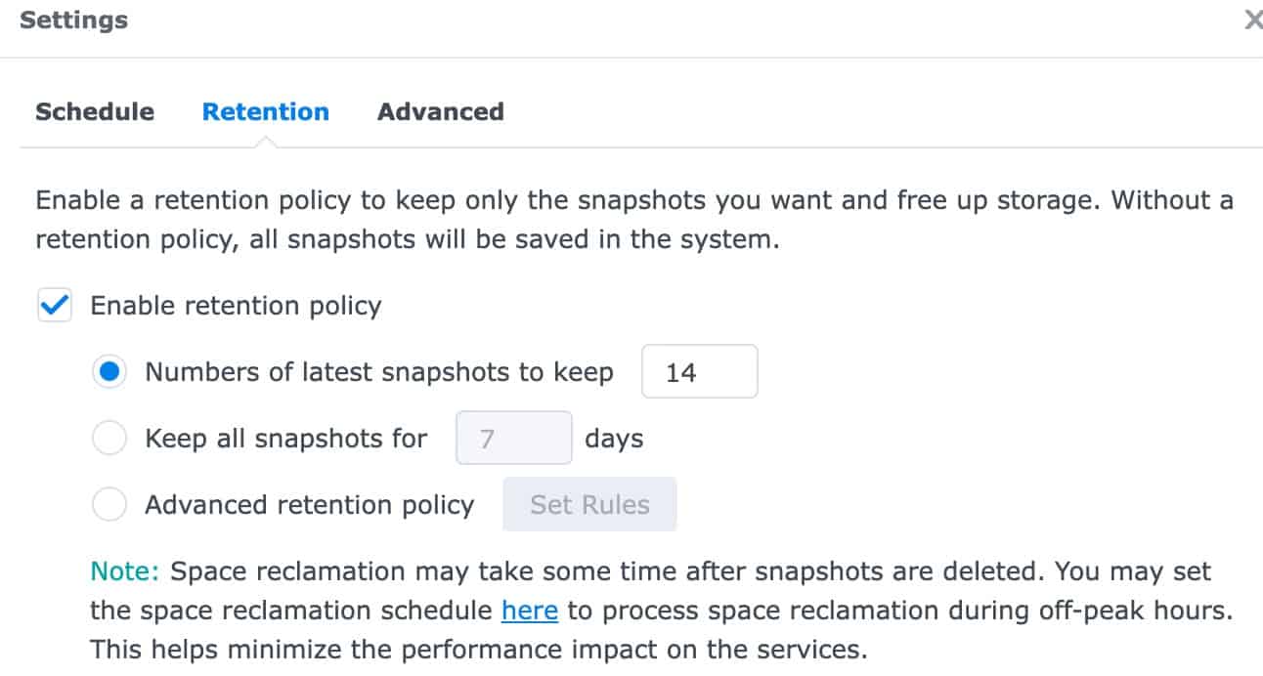Click the 'days' unit label
Viewport: 1263px width, 676px height.
[x=614, y=439]
